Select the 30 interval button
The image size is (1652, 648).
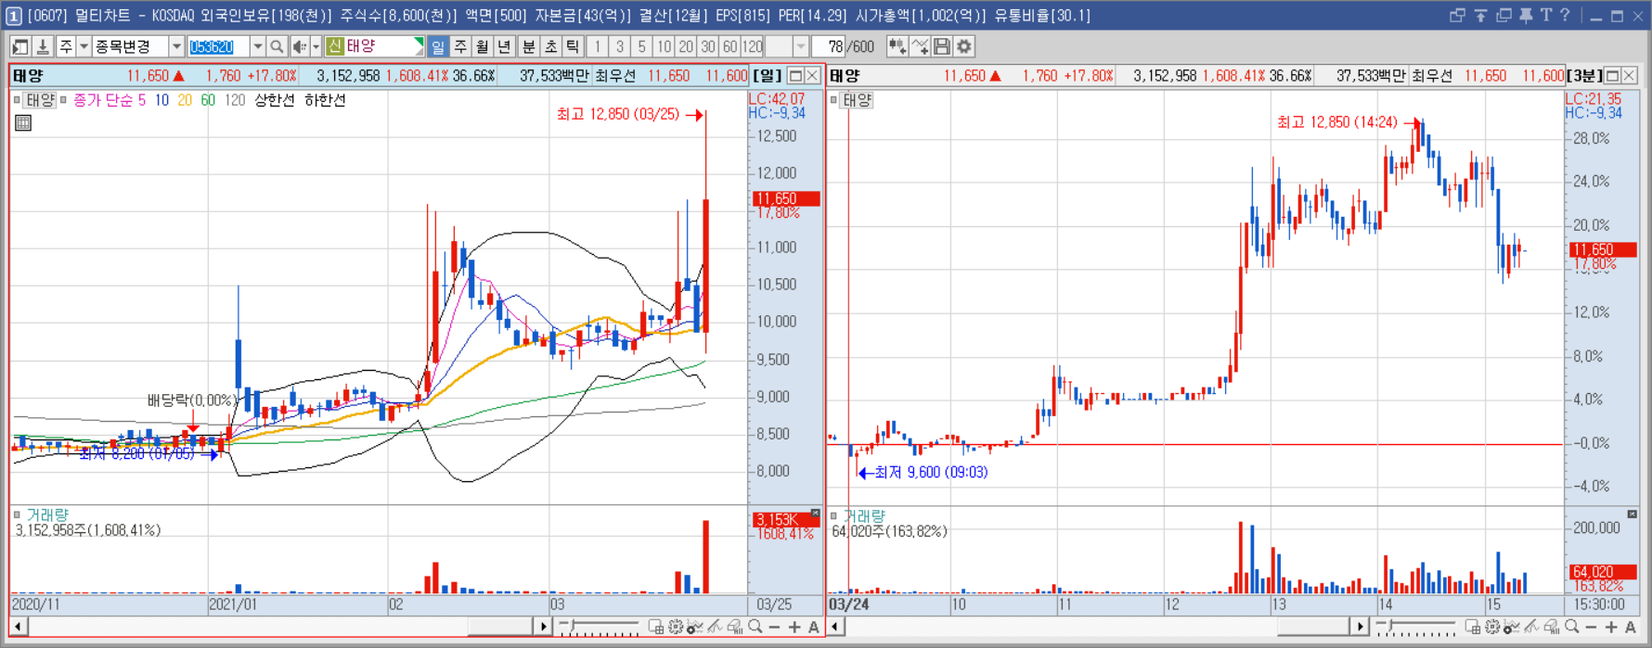(x=708, y=46)
